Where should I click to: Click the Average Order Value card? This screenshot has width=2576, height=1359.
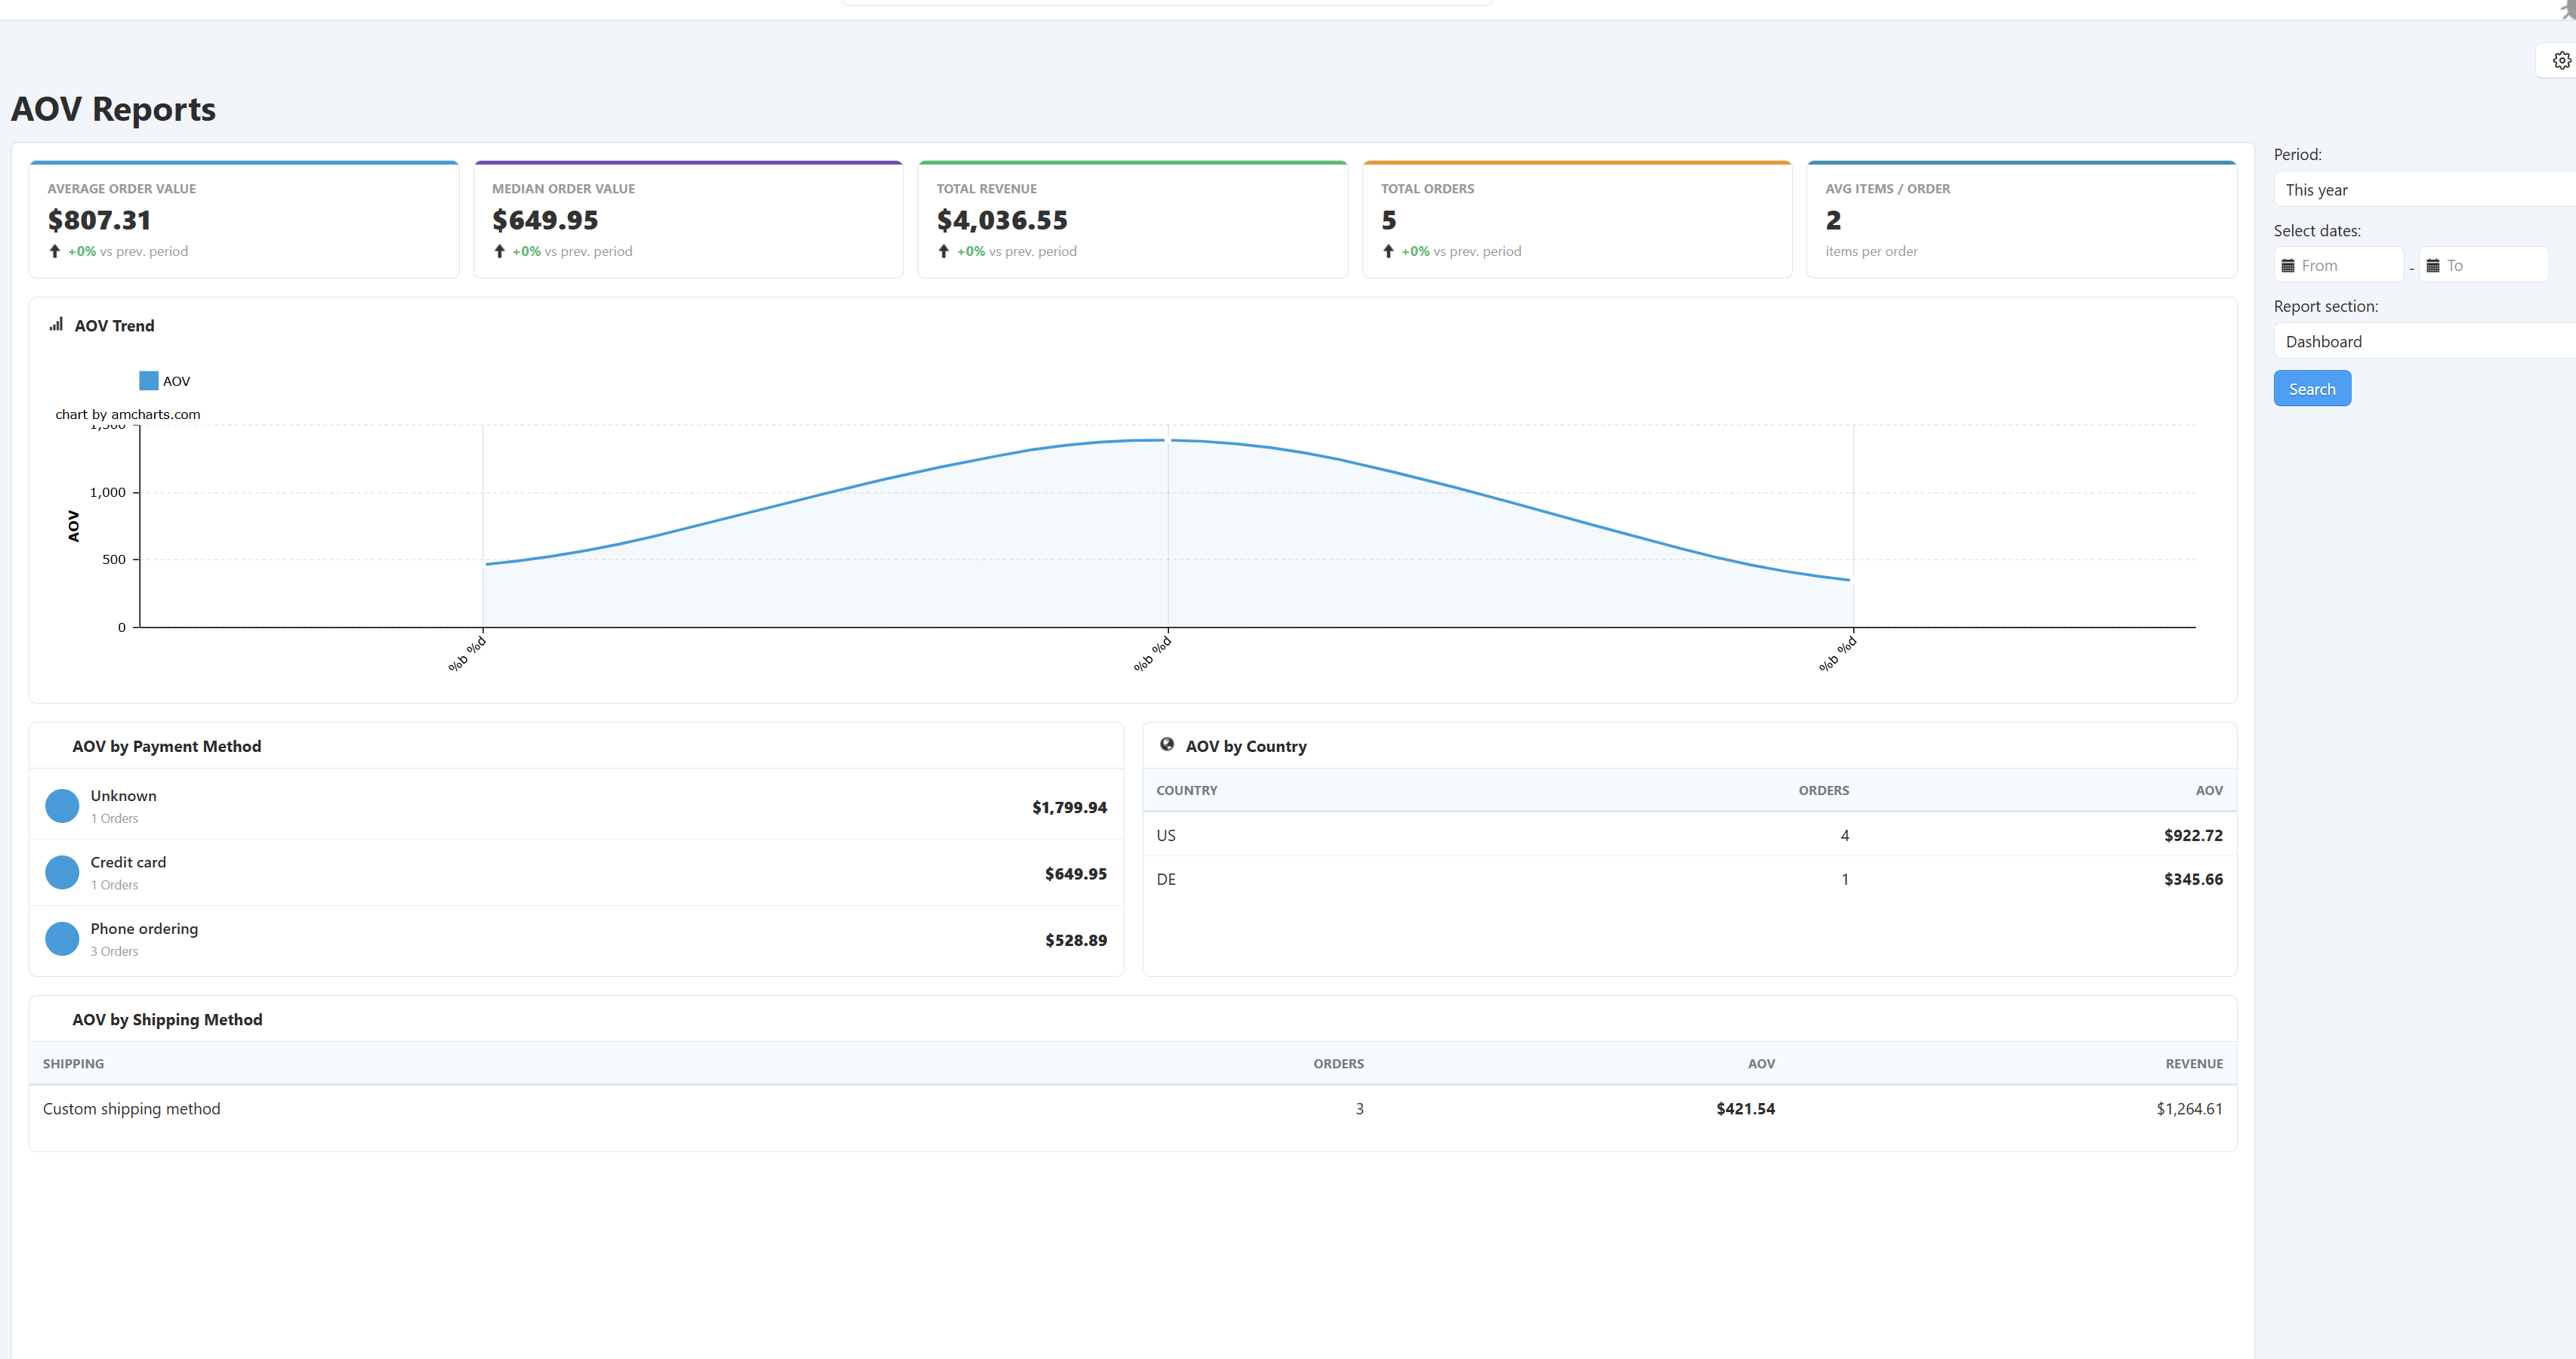pos(244,220)
